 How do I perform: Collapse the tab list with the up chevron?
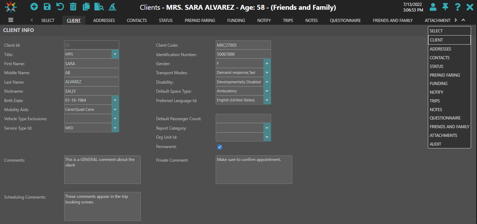[463, 20]
